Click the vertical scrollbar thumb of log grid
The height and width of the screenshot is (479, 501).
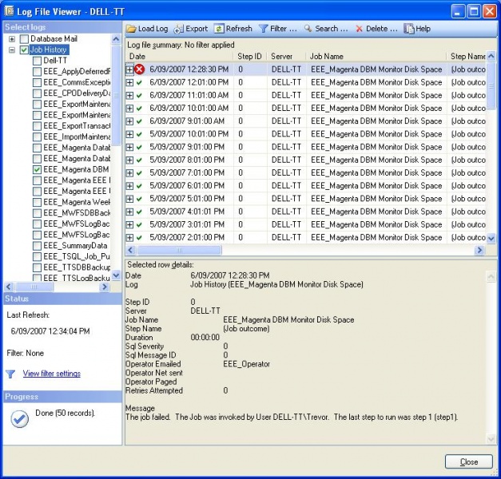click(491, 85)
